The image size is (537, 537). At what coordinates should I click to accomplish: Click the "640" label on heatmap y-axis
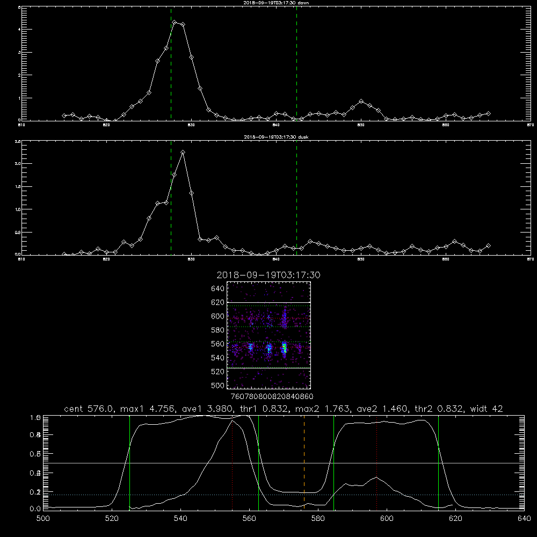click(218, 288)
